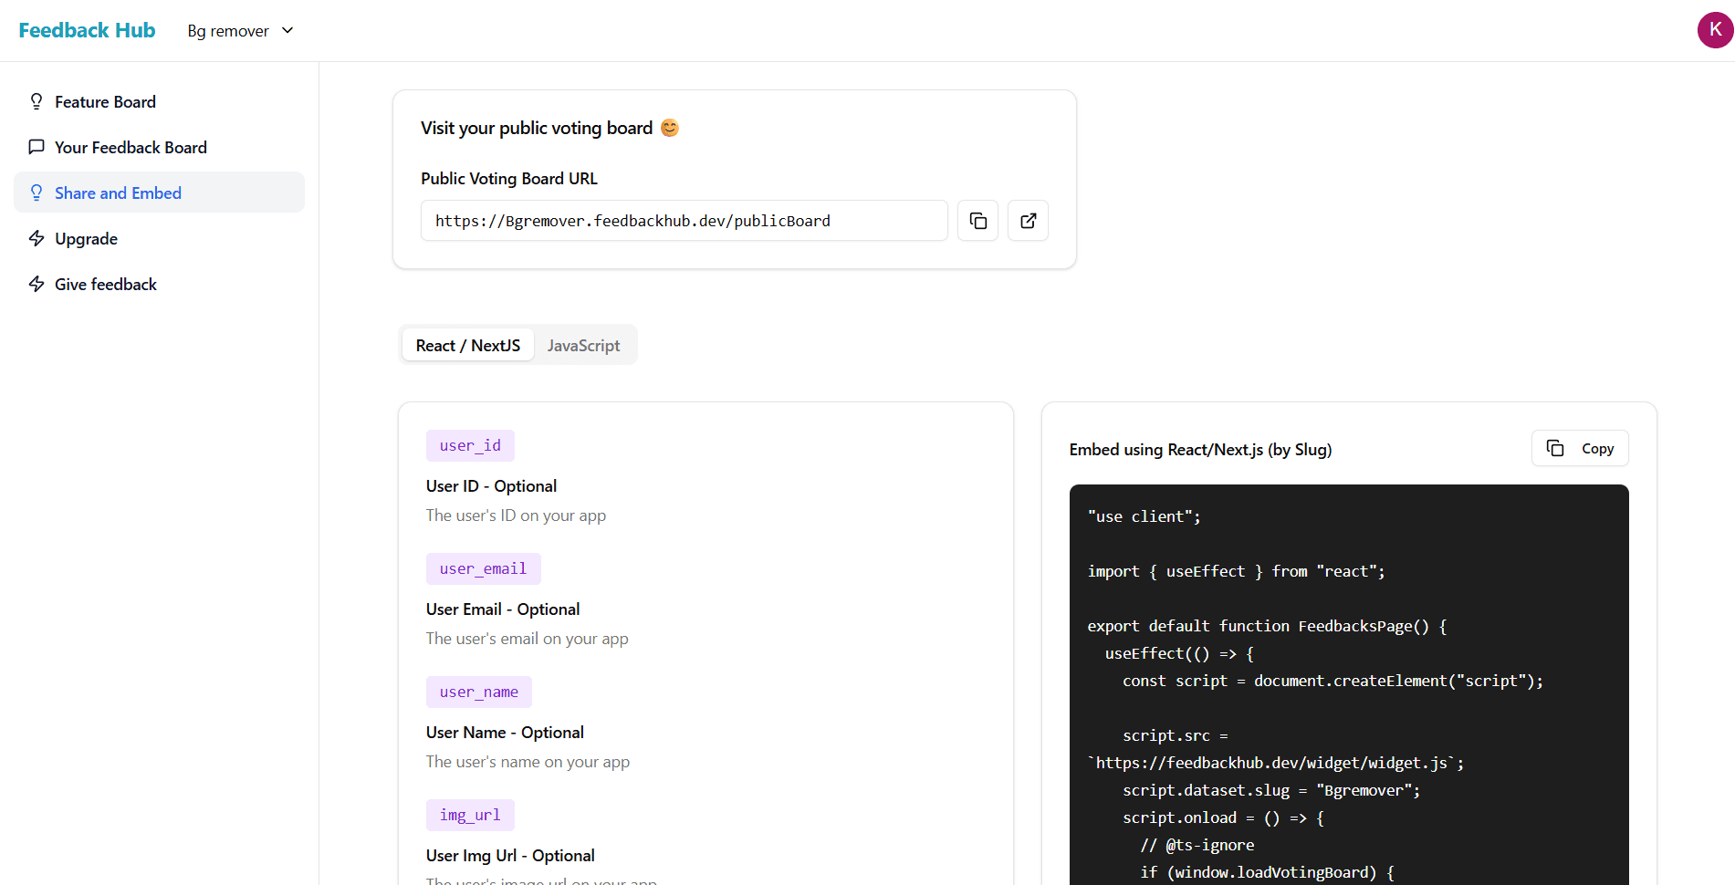Click the Feedback Hub logo link
The width and height of the screenshot is (1735, 885).
pyautogui.click(x=87, y=29)
